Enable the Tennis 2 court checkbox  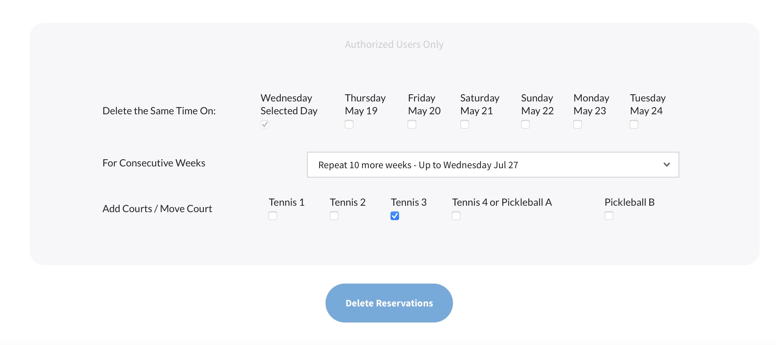(x=334, y=216)
